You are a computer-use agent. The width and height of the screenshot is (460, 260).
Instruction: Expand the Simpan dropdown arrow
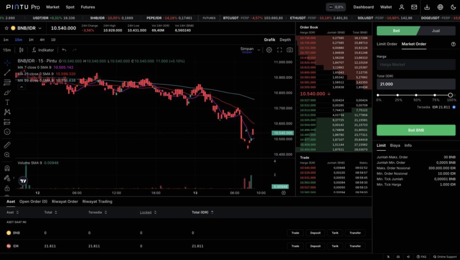[x=258, y=50]
